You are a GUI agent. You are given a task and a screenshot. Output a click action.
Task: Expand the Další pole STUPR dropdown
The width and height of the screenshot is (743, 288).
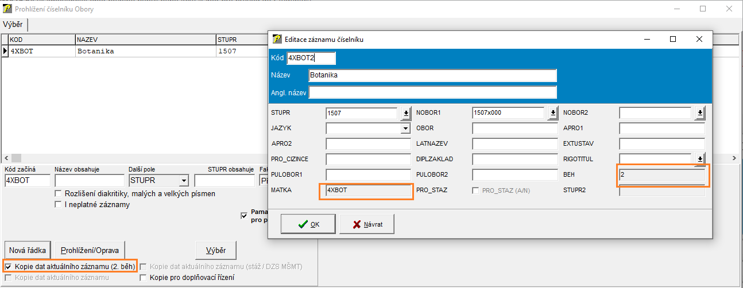pos(183,181)
